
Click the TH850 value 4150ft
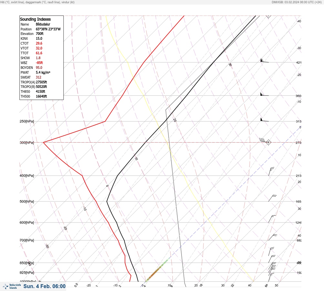(40, 92)
